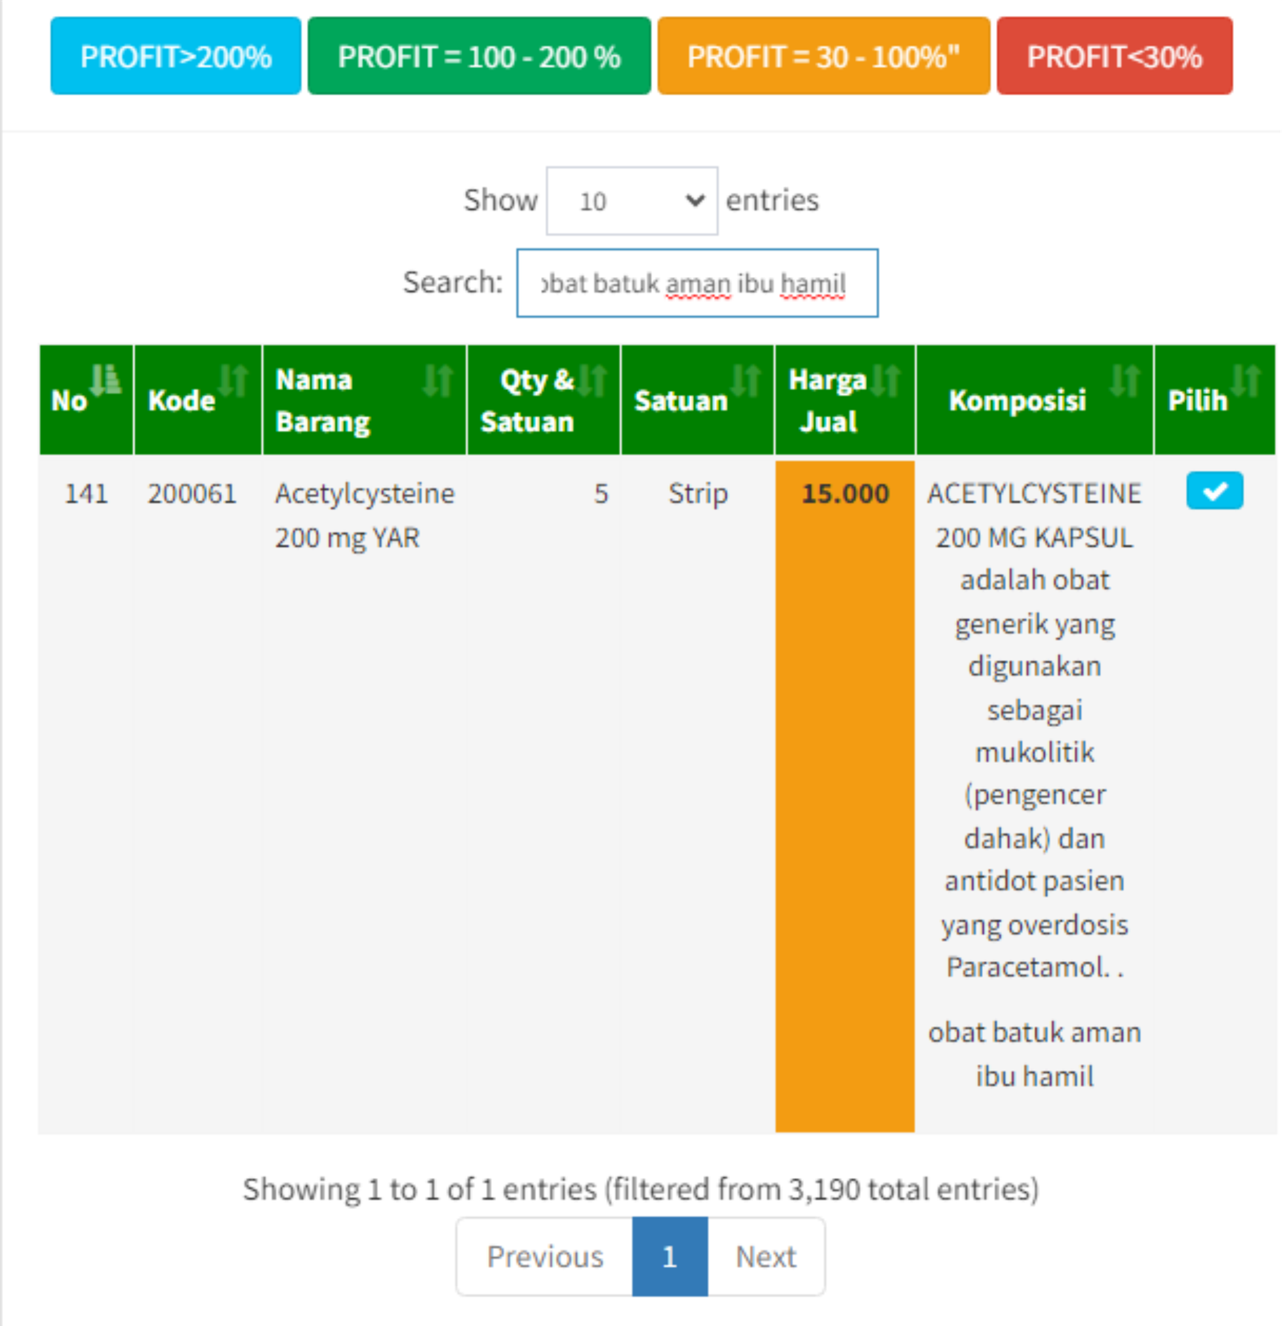Click the Showing 1 to 1 entries info
Screen dimensions: 1282x1326
point(641,1189)
